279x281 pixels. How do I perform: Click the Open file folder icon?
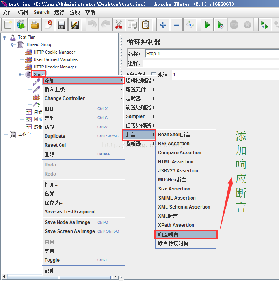35,25
